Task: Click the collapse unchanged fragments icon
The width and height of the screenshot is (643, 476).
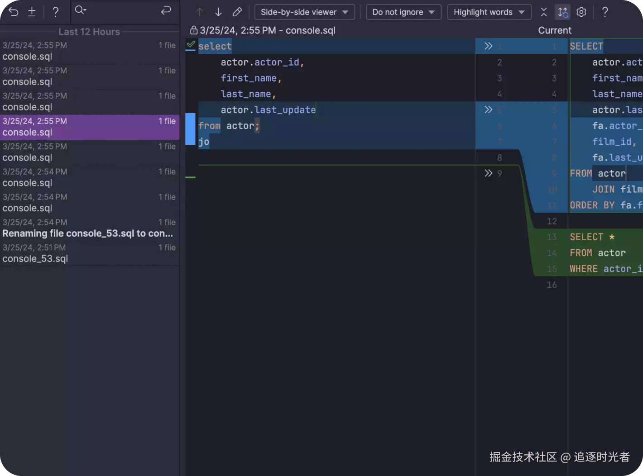Action: 544,12
